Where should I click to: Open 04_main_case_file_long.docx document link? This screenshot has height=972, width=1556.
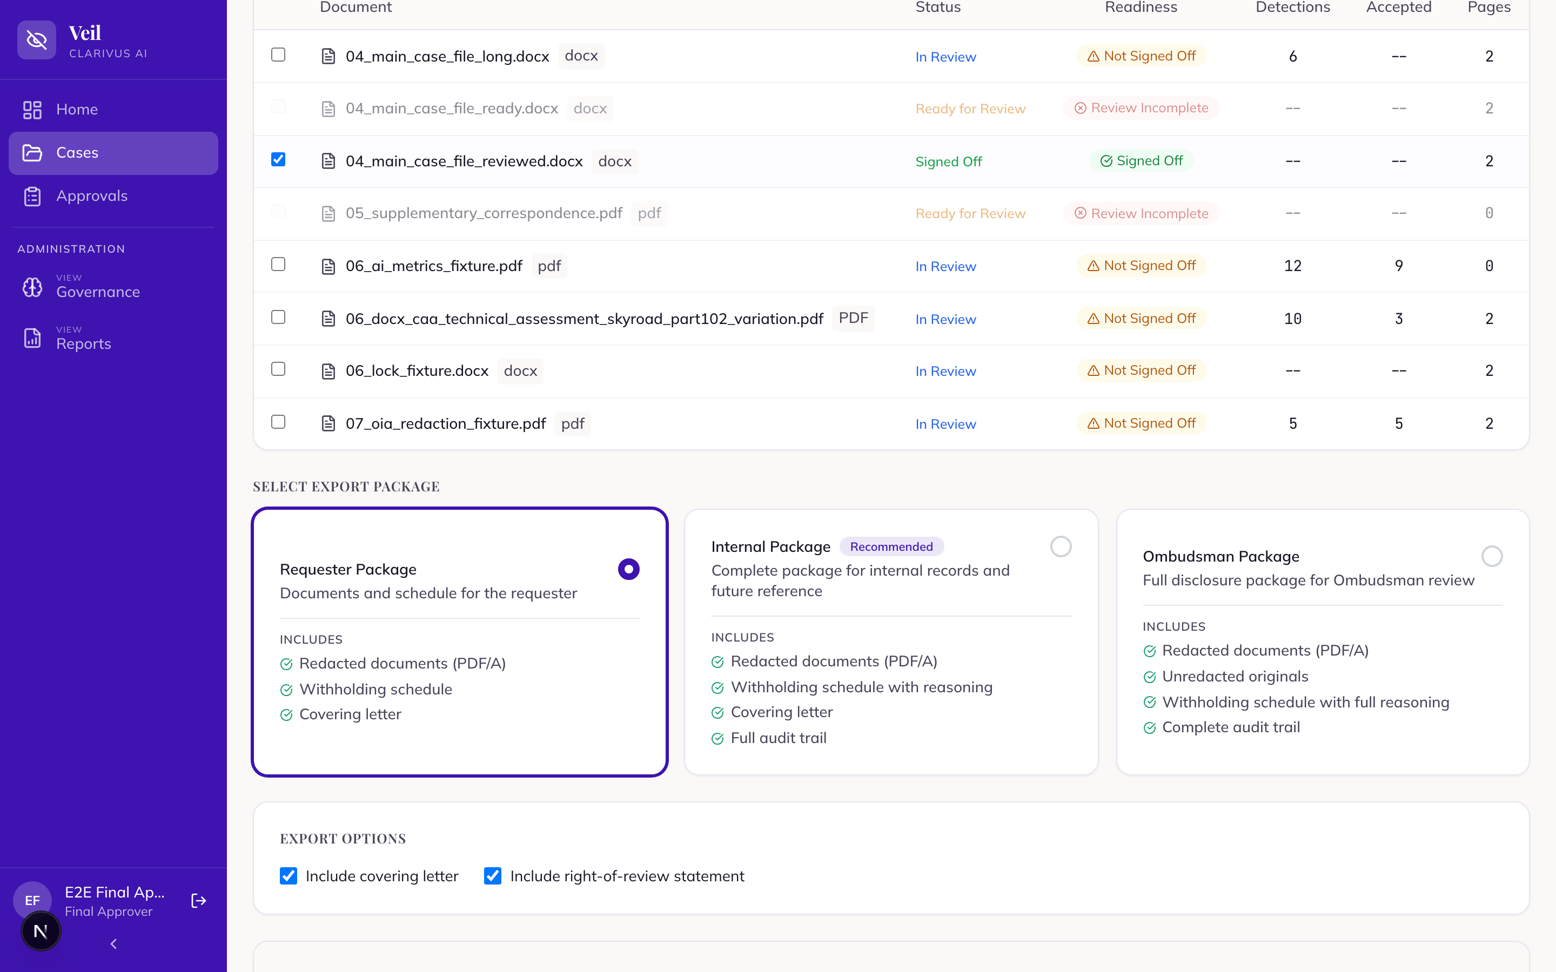(447, 57)
